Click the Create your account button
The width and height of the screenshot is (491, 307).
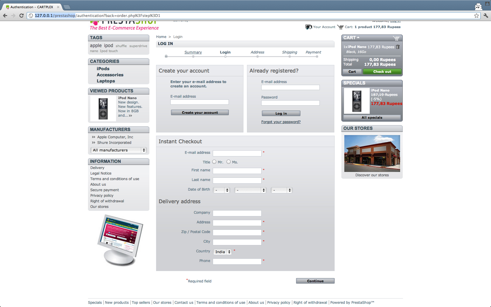point(200,113)
